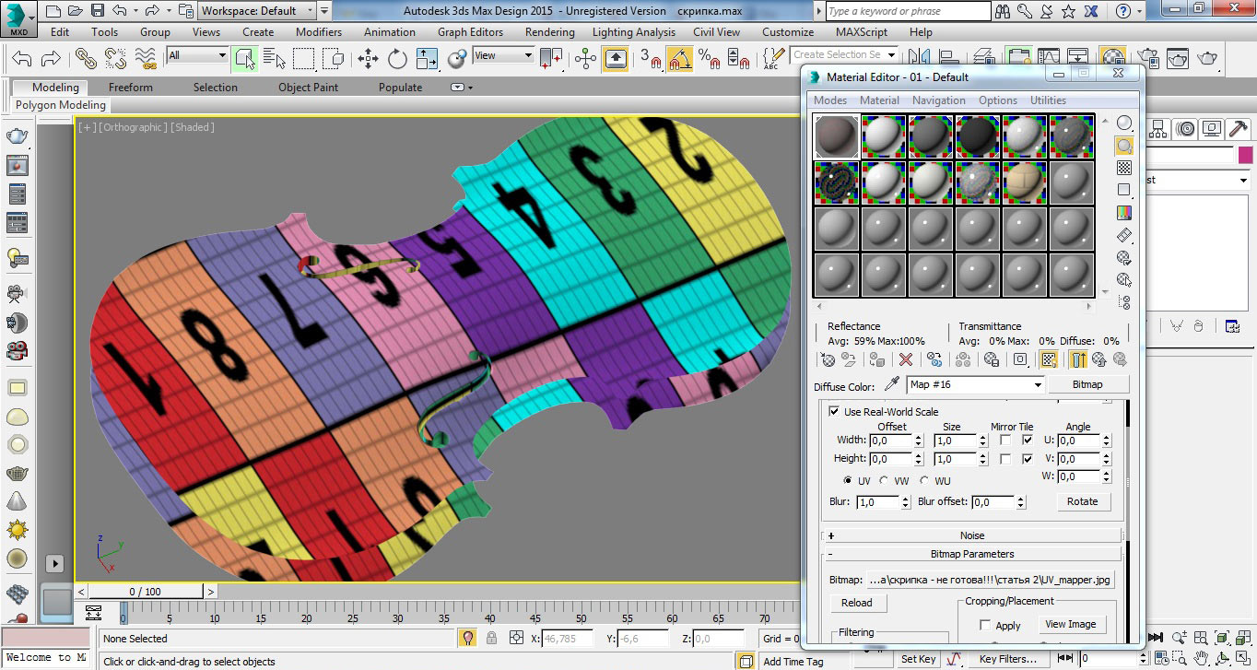This screenshot has width=1257, height=670.
Task: Expand the Noise rollout
Action: pos(971,535)
